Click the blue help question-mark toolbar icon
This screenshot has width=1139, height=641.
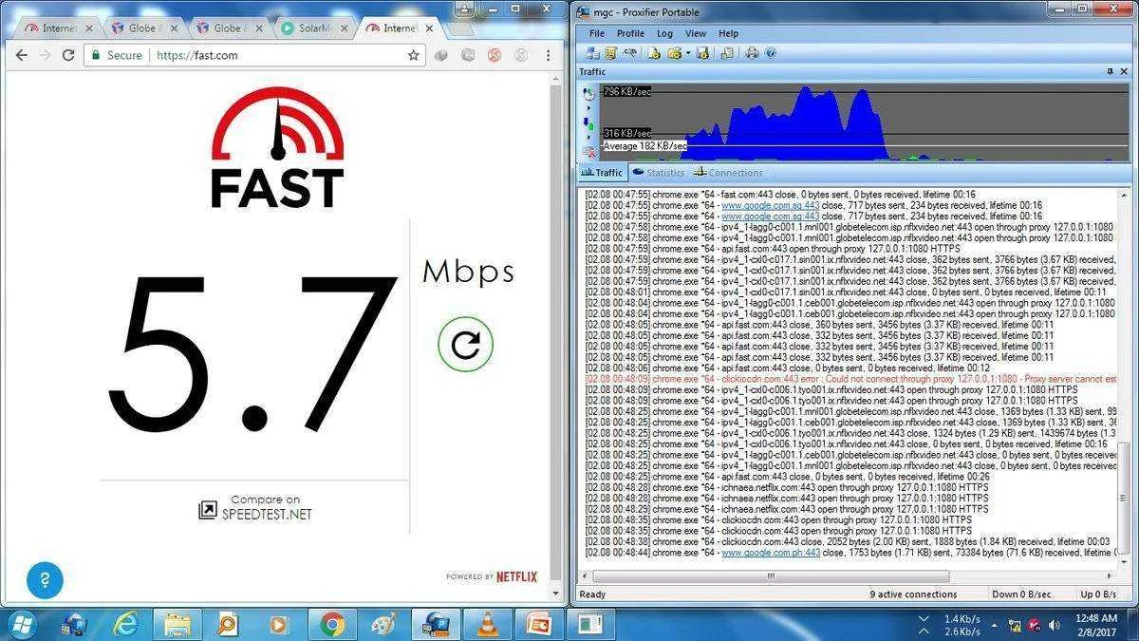pos(770,53)
